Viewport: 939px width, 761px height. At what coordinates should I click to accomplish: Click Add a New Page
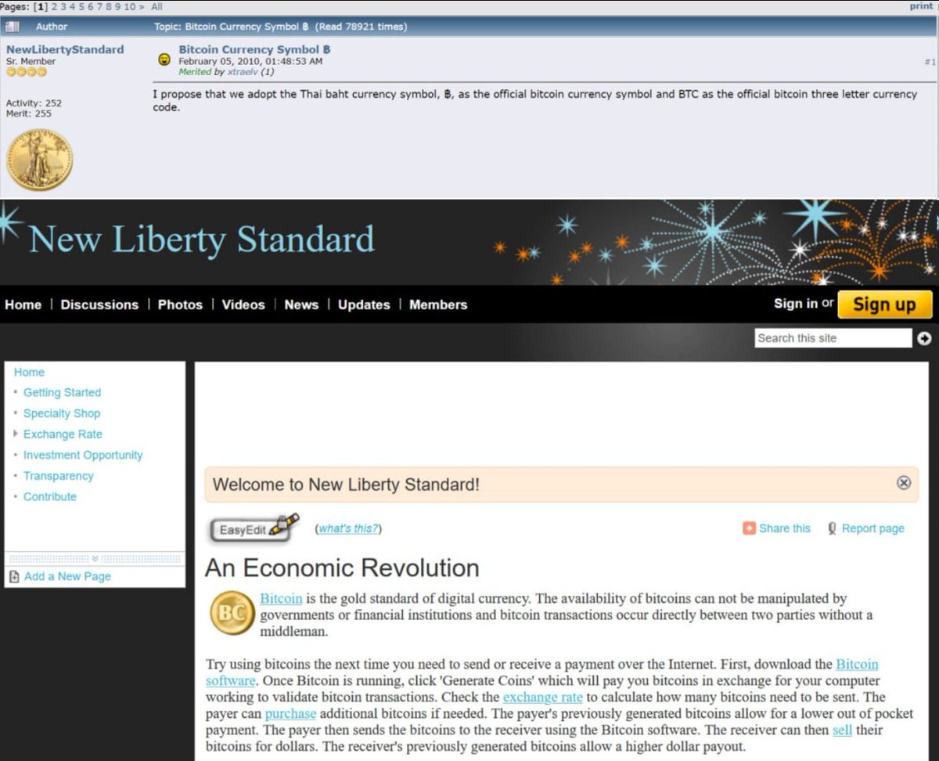pyautogui.click(x=67, y=576)
